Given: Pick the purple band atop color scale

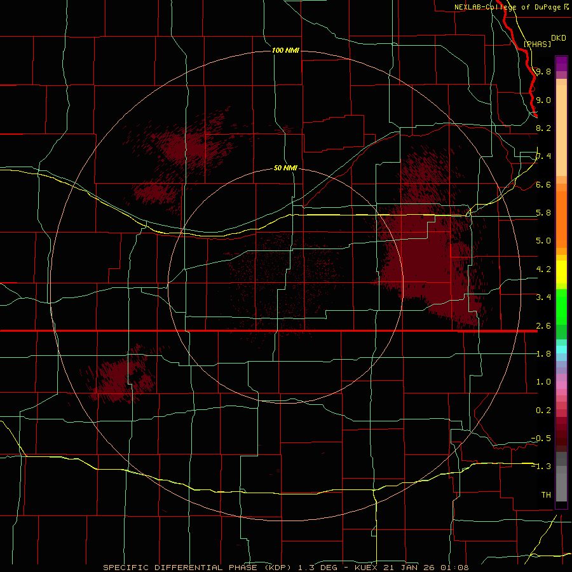Looking at the screenshot, I should tap(561, 64).
